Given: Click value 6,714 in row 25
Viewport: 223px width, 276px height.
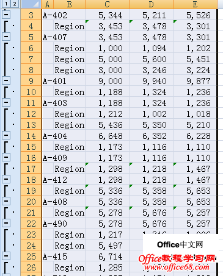Looking at the screenshot, I should point(108,257).
